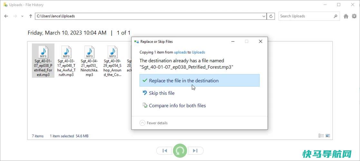This screenshot has width=360, height=161.
Task: Open the settings gear menu
Action: 354,16
